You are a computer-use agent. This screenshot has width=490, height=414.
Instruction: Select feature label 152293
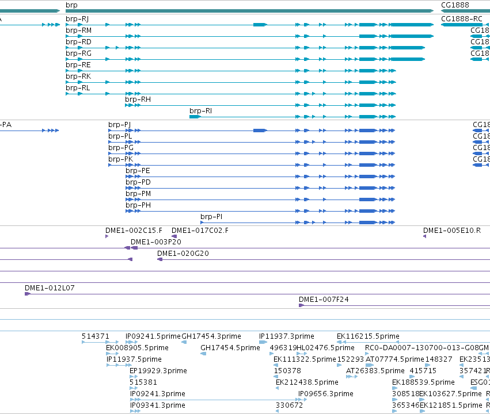pos(350,359)
